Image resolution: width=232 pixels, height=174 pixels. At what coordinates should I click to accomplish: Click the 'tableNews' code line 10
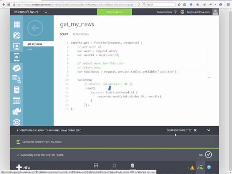coord(85,80)
